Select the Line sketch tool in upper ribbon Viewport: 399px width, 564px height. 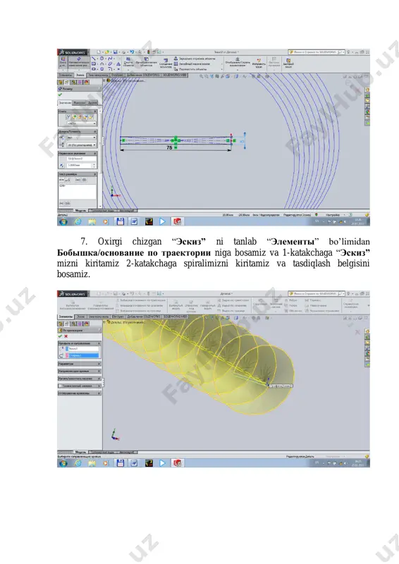coord(94,59)
